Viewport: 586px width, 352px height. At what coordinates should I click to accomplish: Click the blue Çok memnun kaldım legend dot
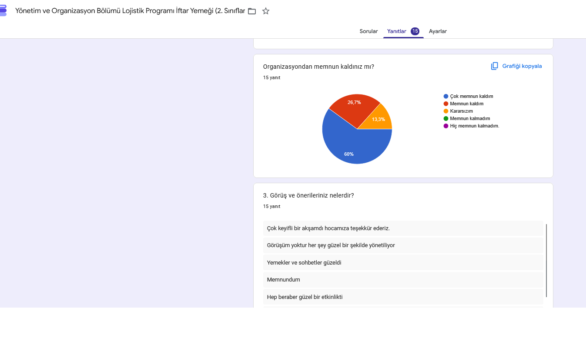(x=446, y=96)
